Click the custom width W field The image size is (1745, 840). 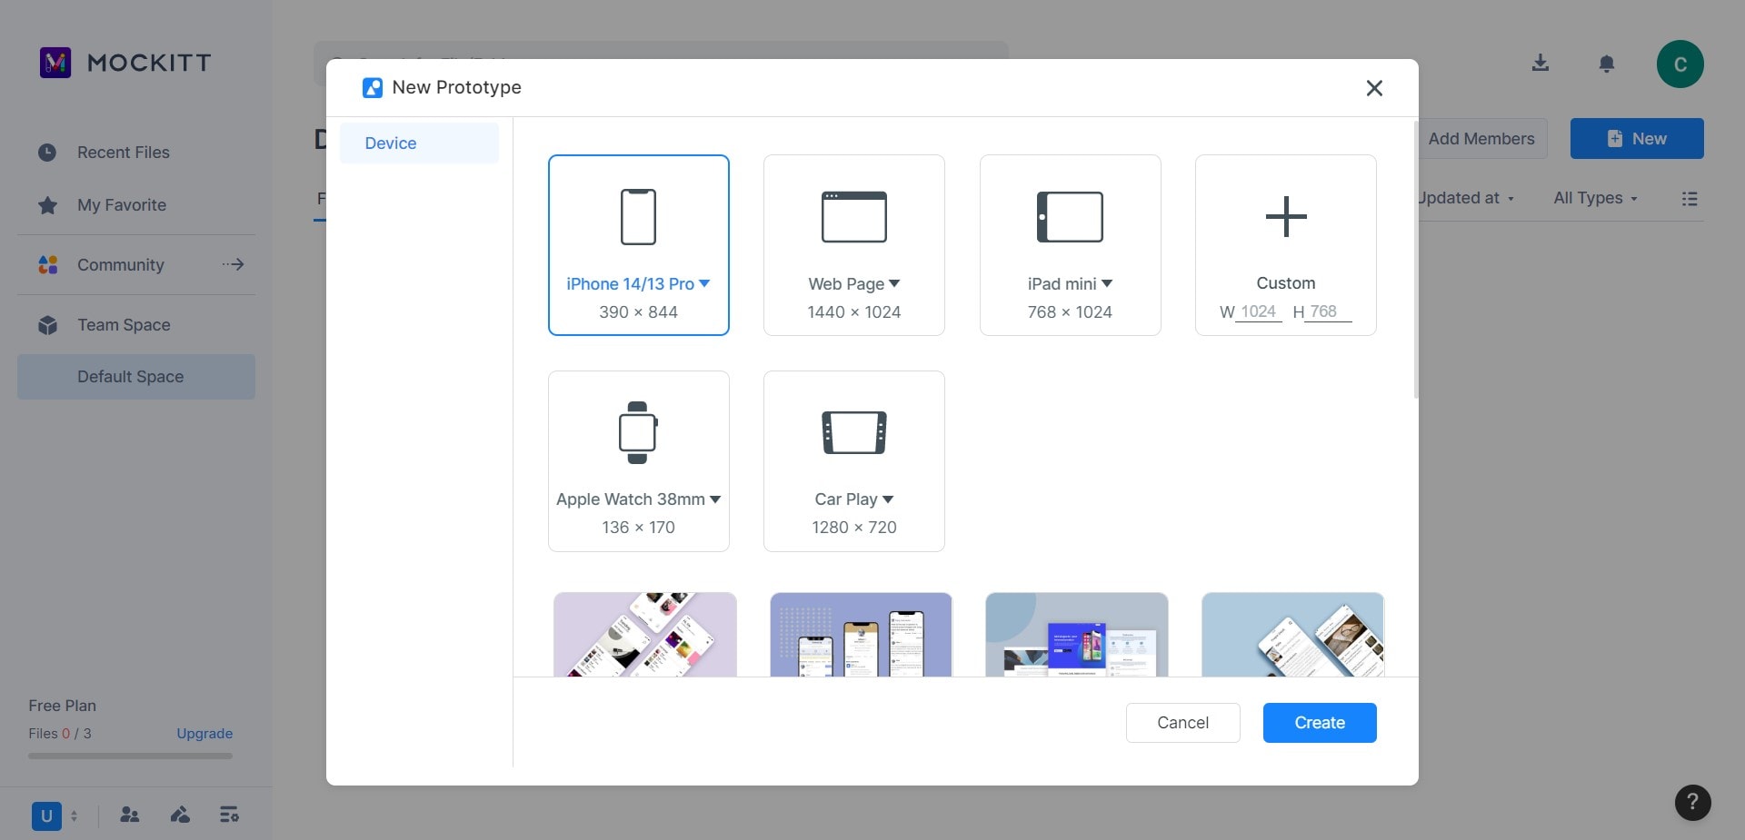click(1259, 311)
